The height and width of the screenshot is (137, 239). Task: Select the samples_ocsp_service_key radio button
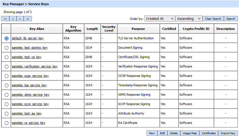7,76
